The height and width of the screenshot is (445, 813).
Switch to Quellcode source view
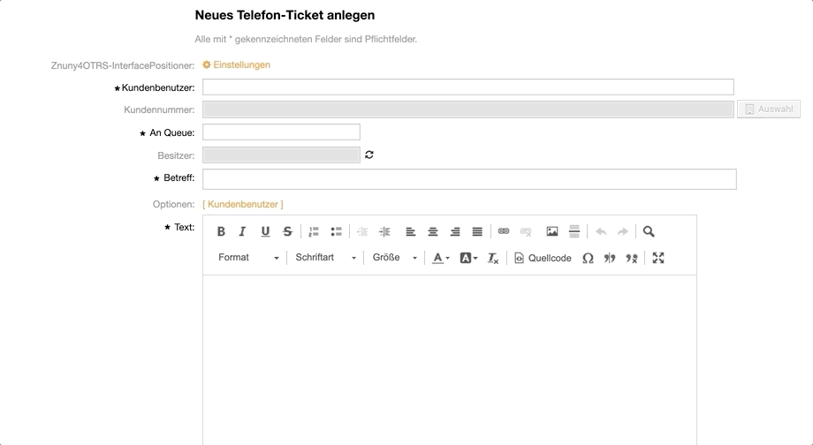point(543,258)
